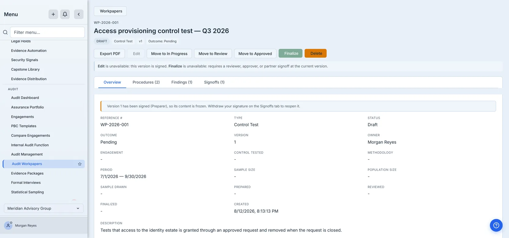
Task: Open Internal Audit Function menu item
Action: point(43,145)
